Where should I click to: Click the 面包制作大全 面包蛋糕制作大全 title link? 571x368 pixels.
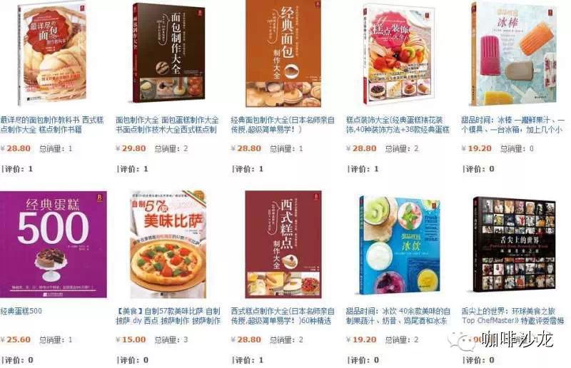[168, 125]
